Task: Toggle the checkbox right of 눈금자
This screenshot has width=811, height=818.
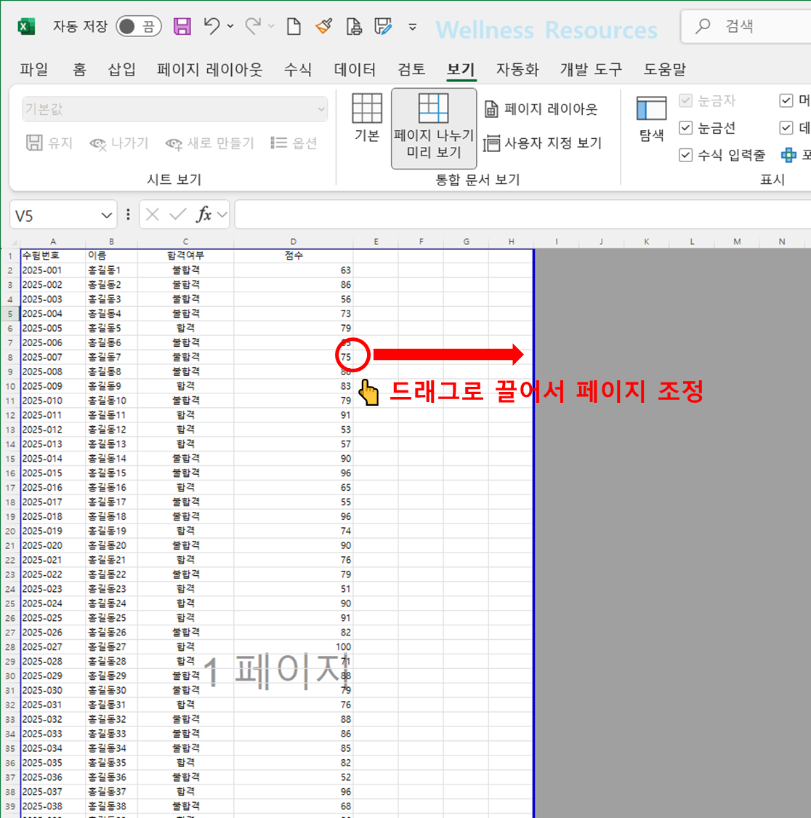Action: click(786, 100)
